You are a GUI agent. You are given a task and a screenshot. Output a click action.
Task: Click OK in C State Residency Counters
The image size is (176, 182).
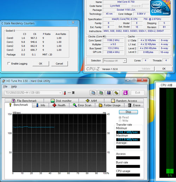pyautogui.click(x=40, y=64)
